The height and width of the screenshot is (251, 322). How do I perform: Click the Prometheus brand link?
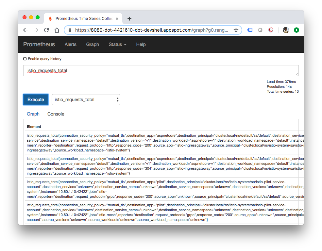point(39,44)
